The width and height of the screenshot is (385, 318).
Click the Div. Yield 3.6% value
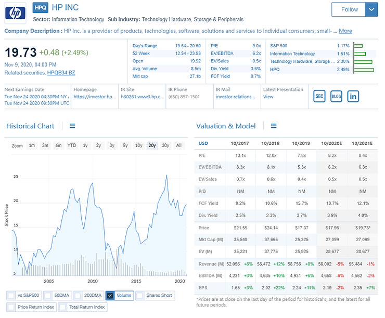tap(255, 69)
